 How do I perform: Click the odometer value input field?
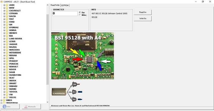coord(65,14)
